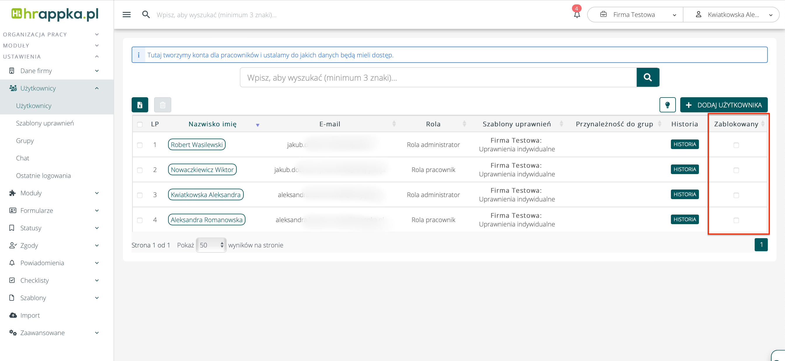Check the Zablokowany box for Robert Wasilewski
The height and width of the screenshot is (361, 785).
coord(736,145)
